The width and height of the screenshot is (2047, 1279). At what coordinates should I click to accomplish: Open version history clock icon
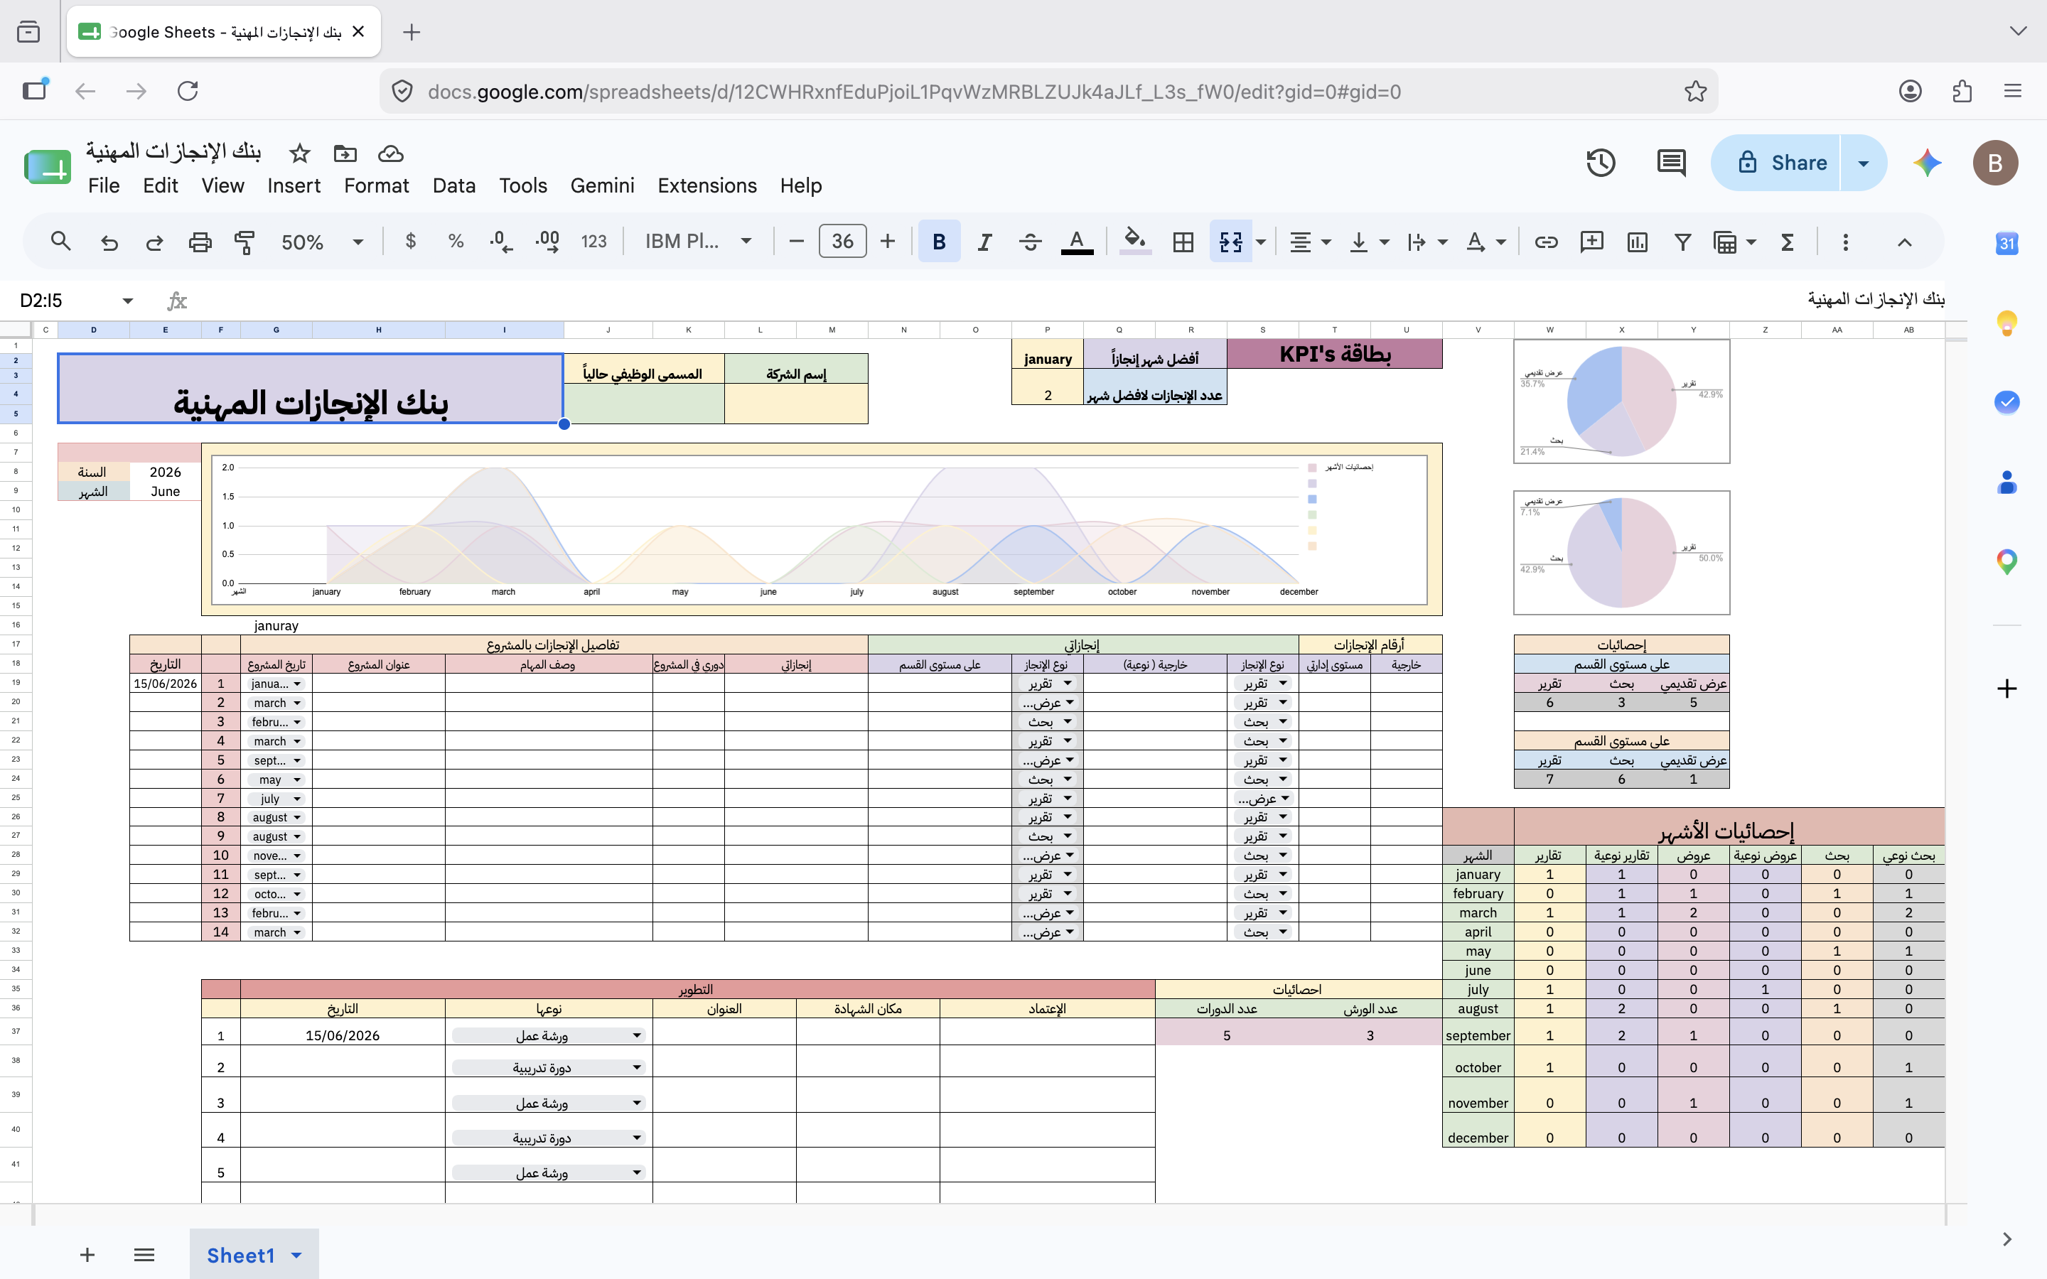coord(1601,163)
